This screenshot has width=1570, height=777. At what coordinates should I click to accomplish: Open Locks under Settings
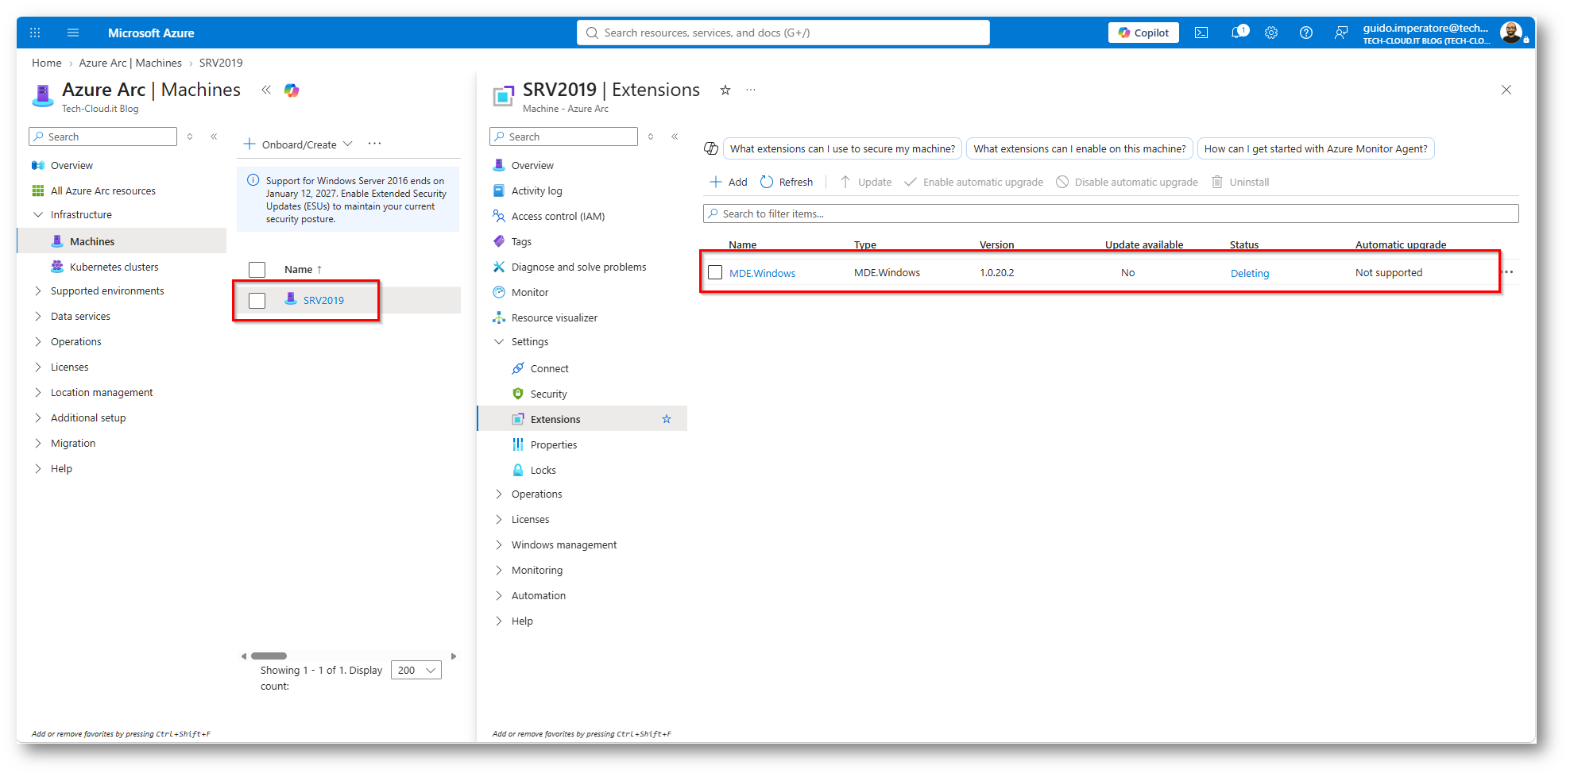pos(543,471)
